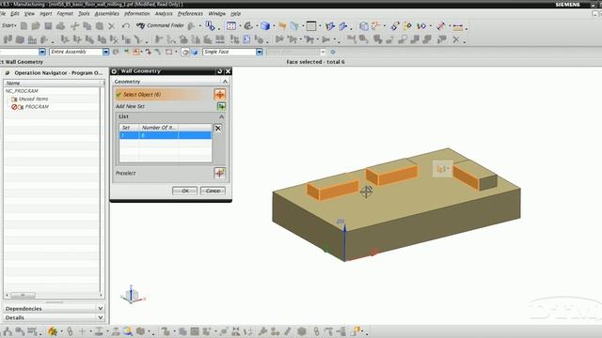Remove the selected set with the X icon

(217, 128)
